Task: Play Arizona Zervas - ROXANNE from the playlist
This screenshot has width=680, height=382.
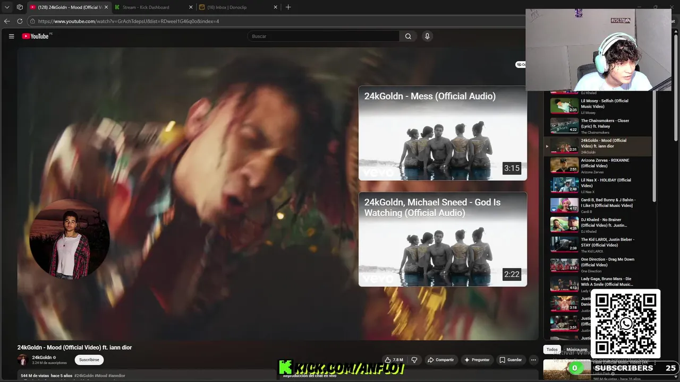Action: pyautogui.click(x=598, y=166)
